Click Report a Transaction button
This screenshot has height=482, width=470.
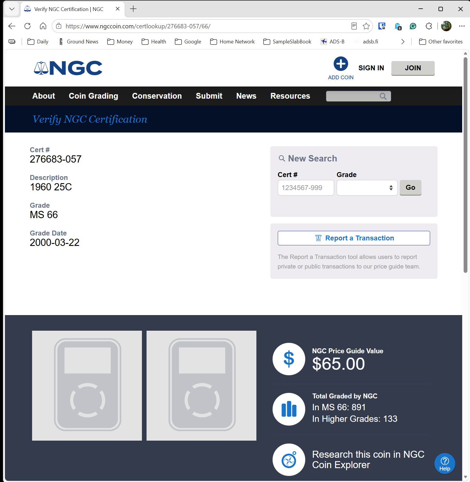click(x=354, y=238)
